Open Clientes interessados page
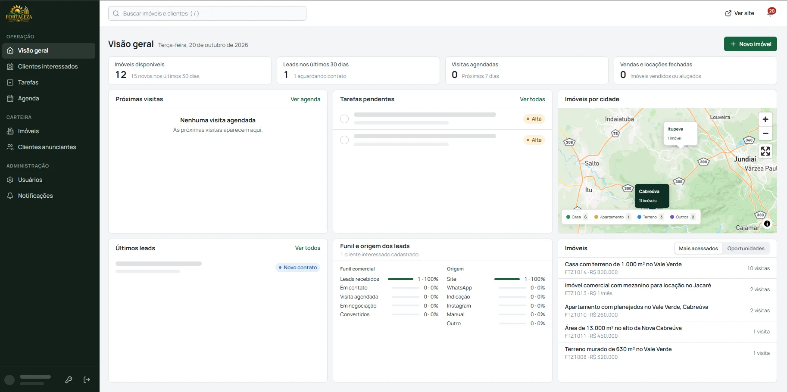This screenshot has width=787, height=392. click(49, 66)
